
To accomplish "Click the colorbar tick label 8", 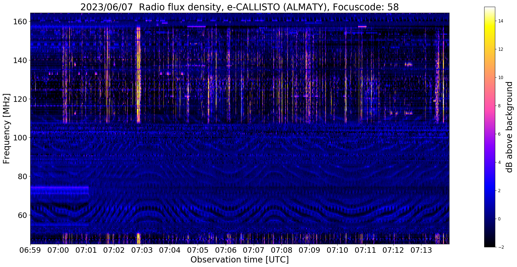I will click(499, 106).
